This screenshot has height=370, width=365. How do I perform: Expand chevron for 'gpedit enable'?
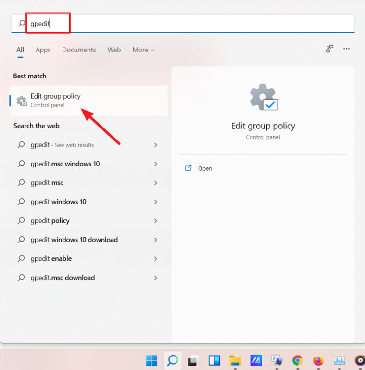pos(156,259)
